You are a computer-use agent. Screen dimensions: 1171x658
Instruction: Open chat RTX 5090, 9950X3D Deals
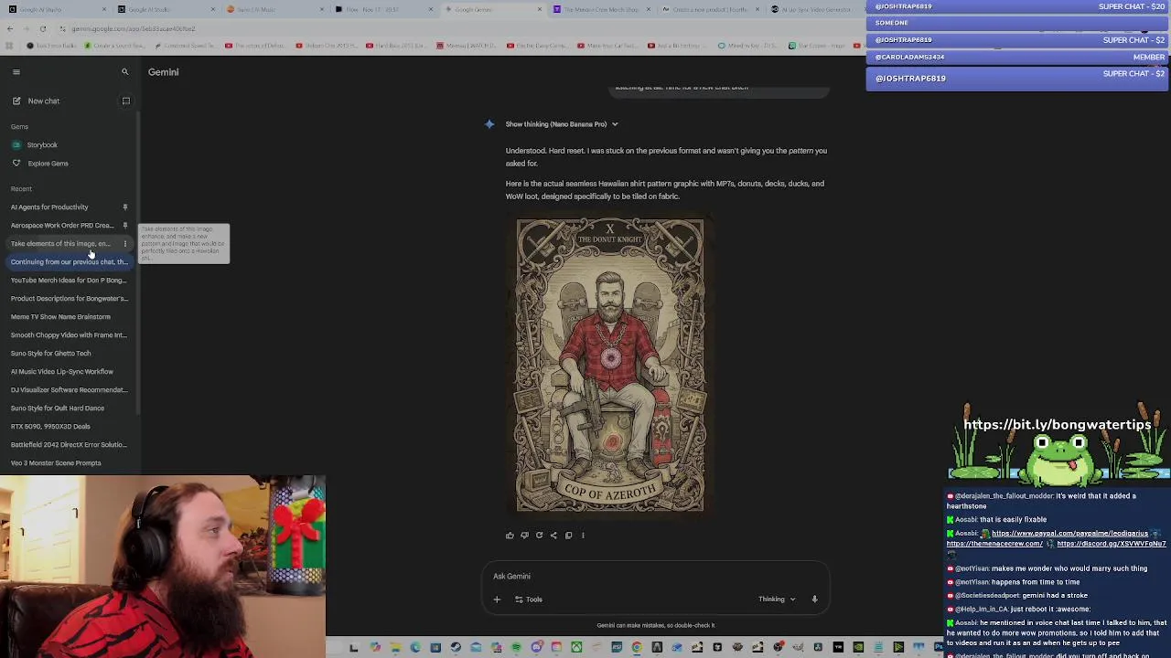[50, 426]
